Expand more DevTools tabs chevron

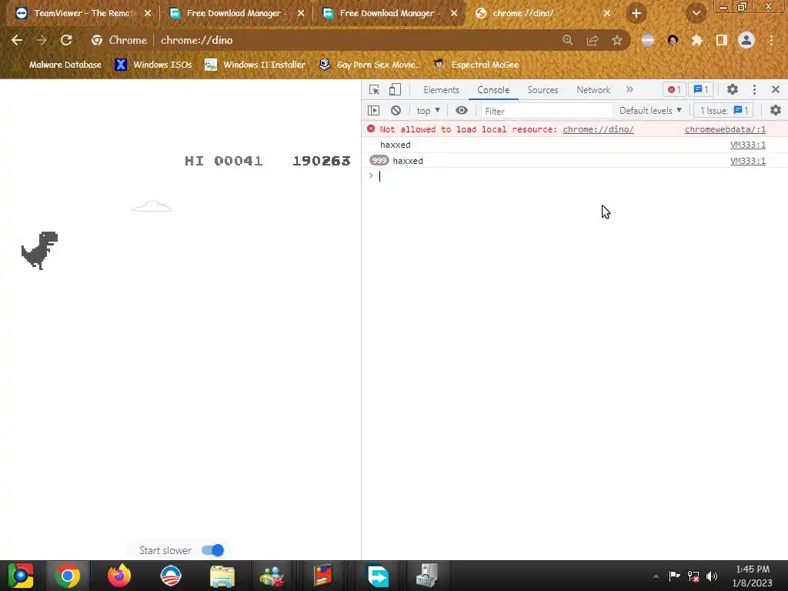[629, 89]
